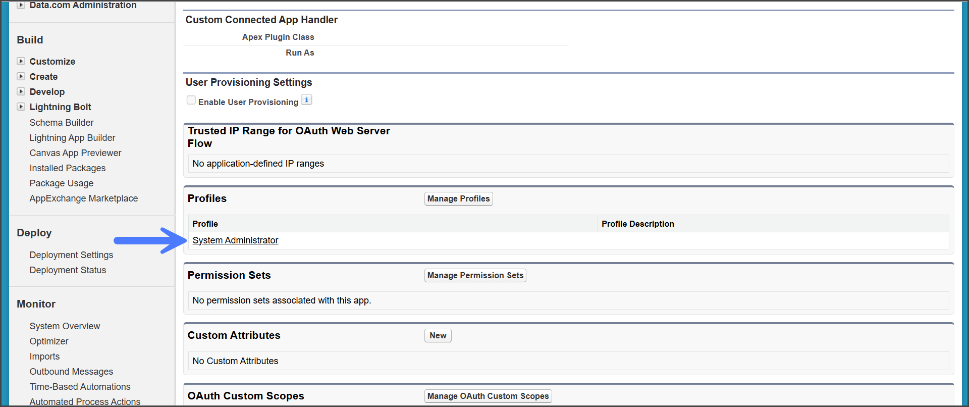Select Installed Packages in Build menu
Image resolution: width=969 pixels, height=407 pixels.
[68, 168]
